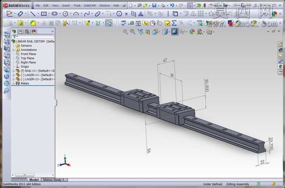Screen dimensions: 285x188
Task: Select the Offset Entities tool
Action: [186, 14]
